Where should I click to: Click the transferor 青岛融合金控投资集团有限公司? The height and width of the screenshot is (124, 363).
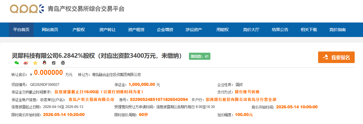pyautogui.click(x=116, y=75)
